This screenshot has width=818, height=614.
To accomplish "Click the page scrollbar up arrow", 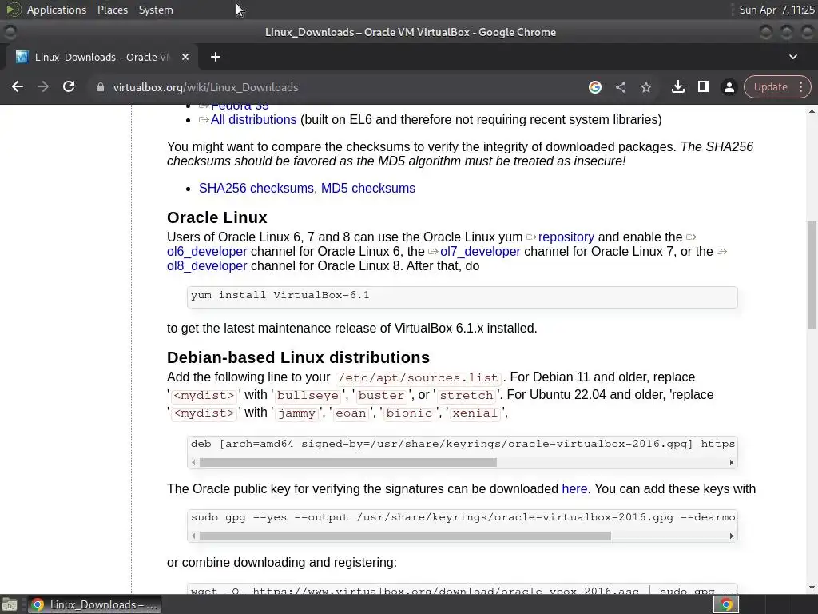I will click(x=812, y=110).
